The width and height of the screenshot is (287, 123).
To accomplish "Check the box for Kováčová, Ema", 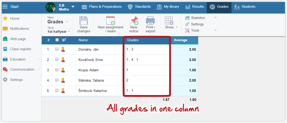I will click(57, 59).
